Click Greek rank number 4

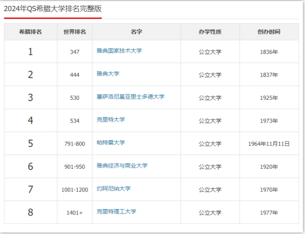tap(30, 120)
